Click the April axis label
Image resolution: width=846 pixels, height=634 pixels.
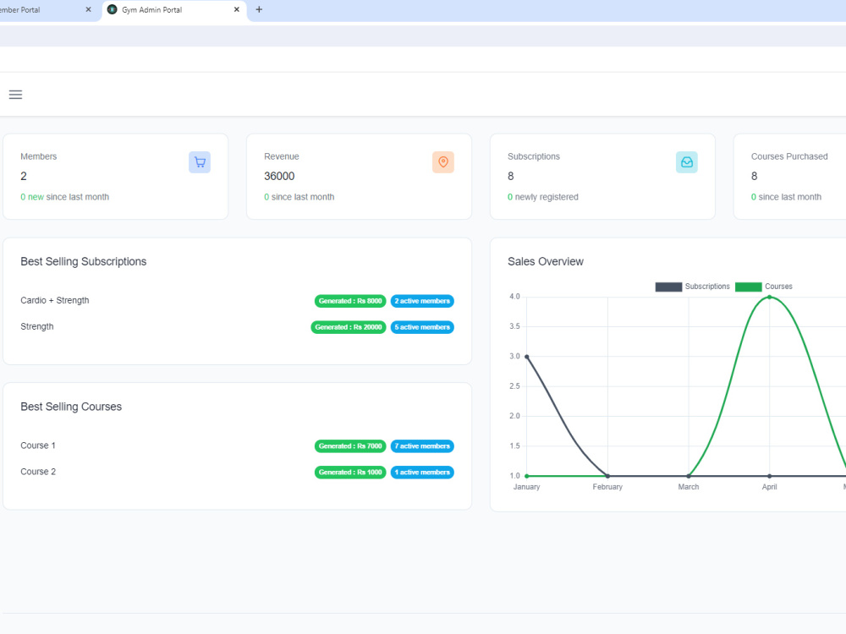pyautogui.click(x=769, y=487)
